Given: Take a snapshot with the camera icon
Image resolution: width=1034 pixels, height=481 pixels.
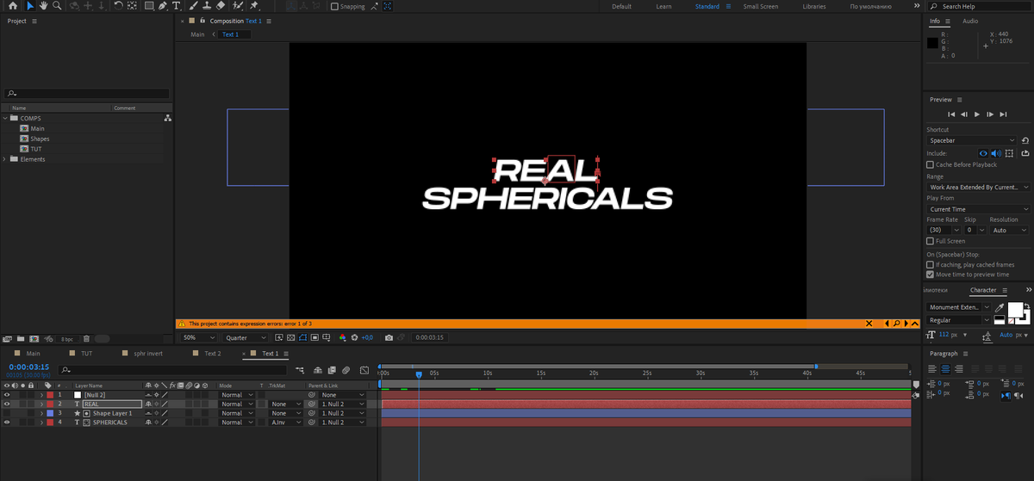Looking at the screenshot, I should click(389, 337).
